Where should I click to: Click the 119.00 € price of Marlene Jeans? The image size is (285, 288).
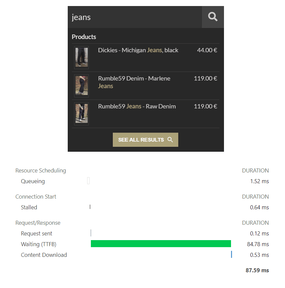pos(206,78)
